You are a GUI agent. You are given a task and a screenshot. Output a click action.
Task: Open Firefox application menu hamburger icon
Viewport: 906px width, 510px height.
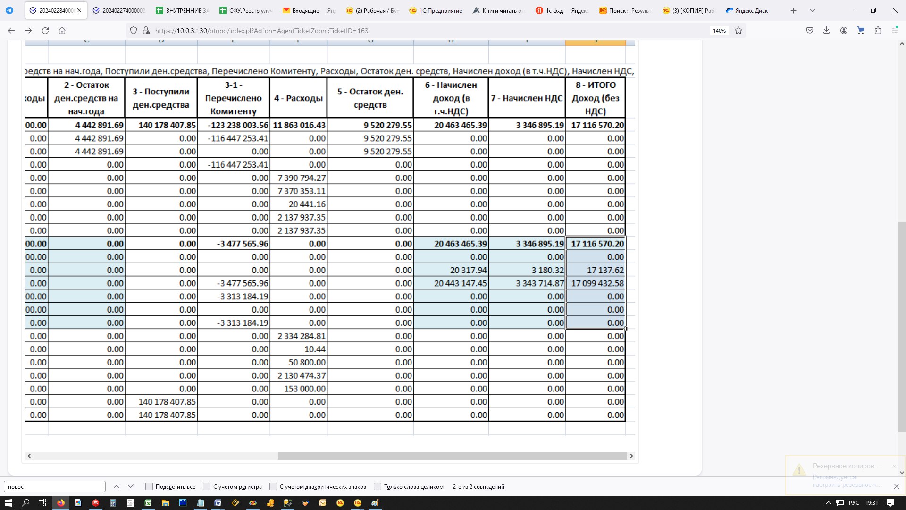pos(895,31)
